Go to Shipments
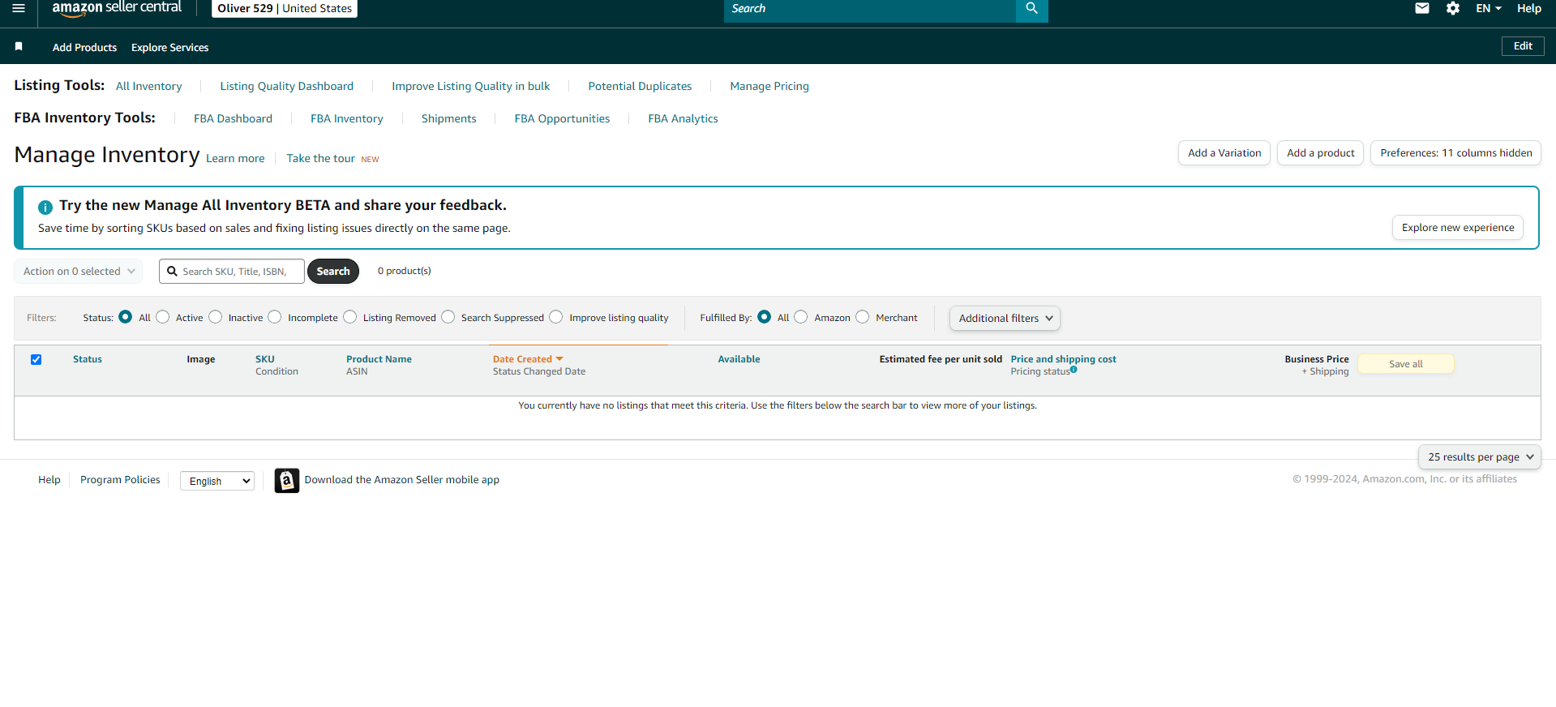 449,118
